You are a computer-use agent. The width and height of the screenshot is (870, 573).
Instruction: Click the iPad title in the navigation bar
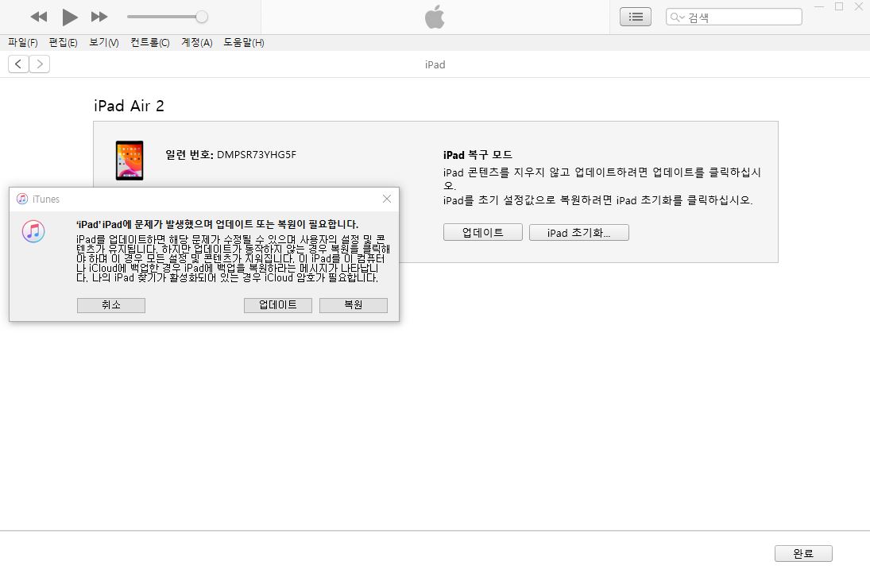coord(435,64)
